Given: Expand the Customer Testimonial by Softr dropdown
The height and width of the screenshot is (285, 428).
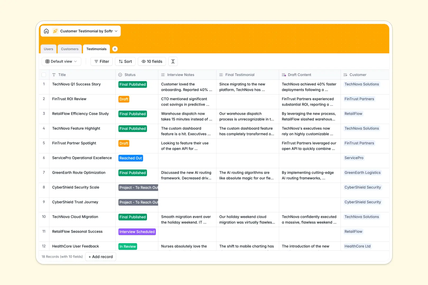Looking at the screenshot, I should [116, 31].
